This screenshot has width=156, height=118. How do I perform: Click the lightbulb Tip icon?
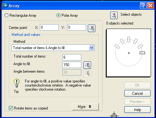click(x=17, y=83)
